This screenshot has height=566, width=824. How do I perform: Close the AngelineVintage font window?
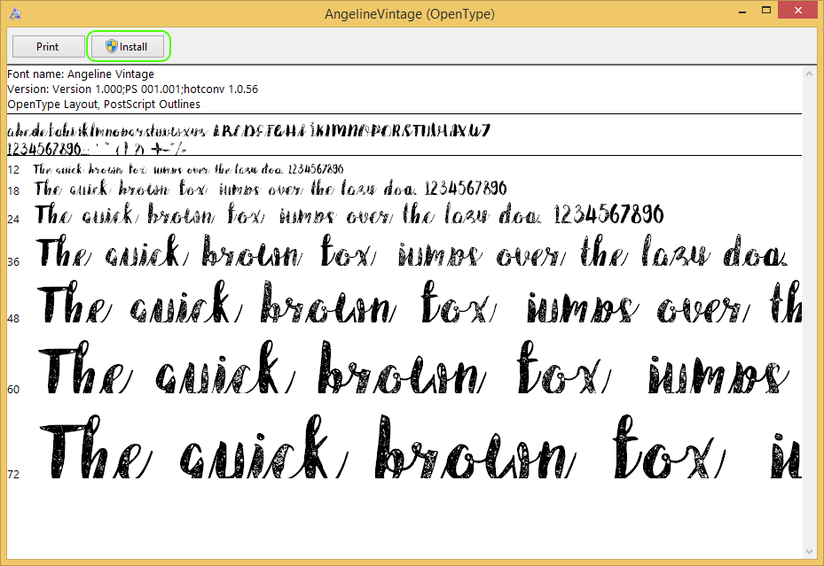pos(798,11)
